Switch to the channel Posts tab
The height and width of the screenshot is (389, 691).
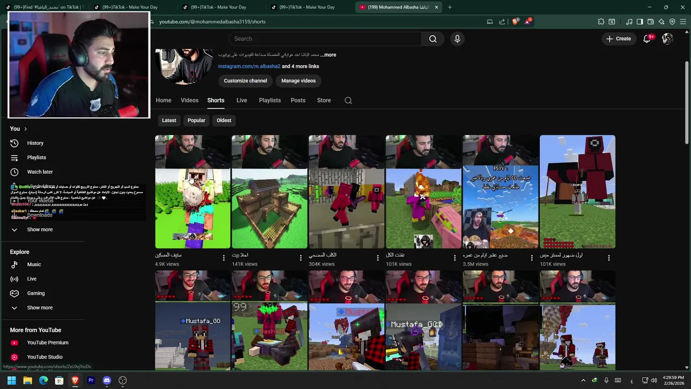[x=298, y=100]
